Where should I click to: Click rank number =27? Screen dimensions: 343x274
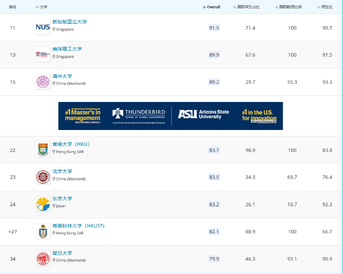13,231
